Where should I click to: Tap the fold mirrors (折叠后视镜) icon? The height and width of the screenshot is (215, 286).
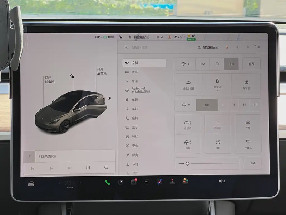tap(188, 84)
